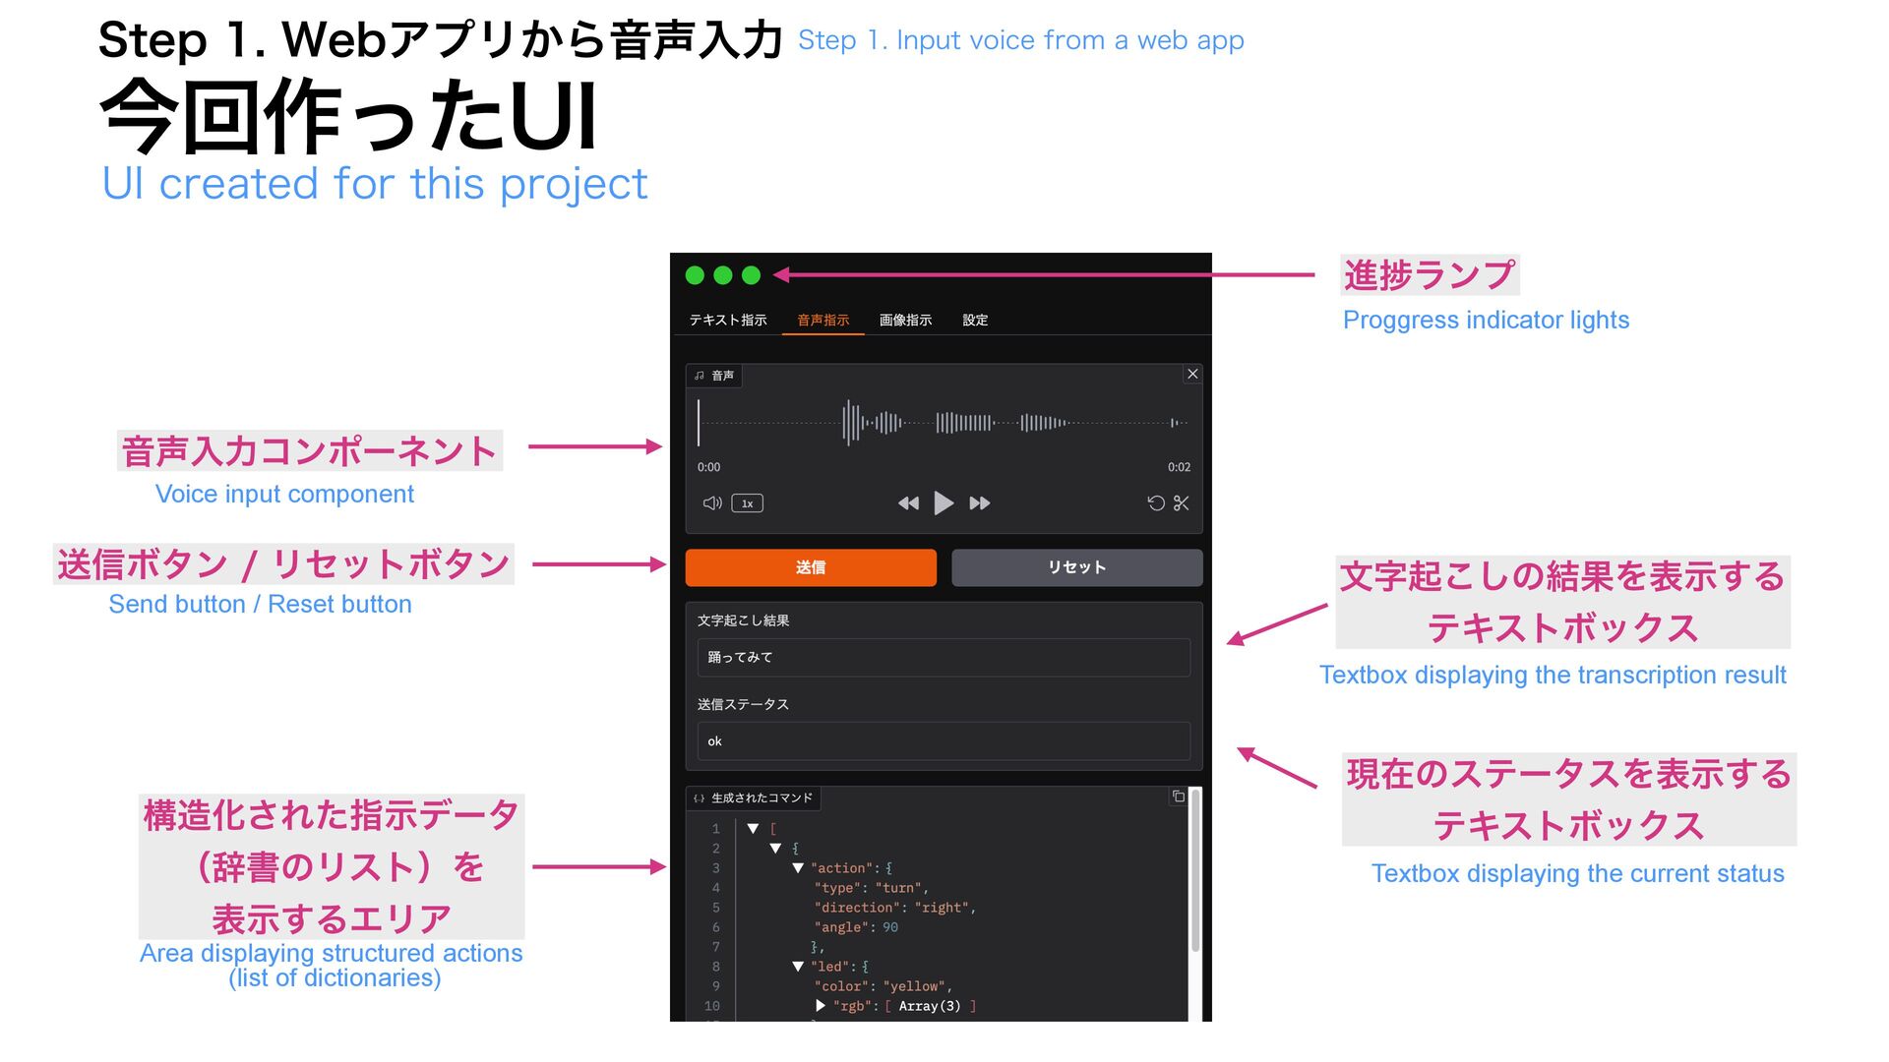Collapse the "action" object node
Image resolution: width=1889 pixels, height=1062 pixels.
(x=798, y=868)
